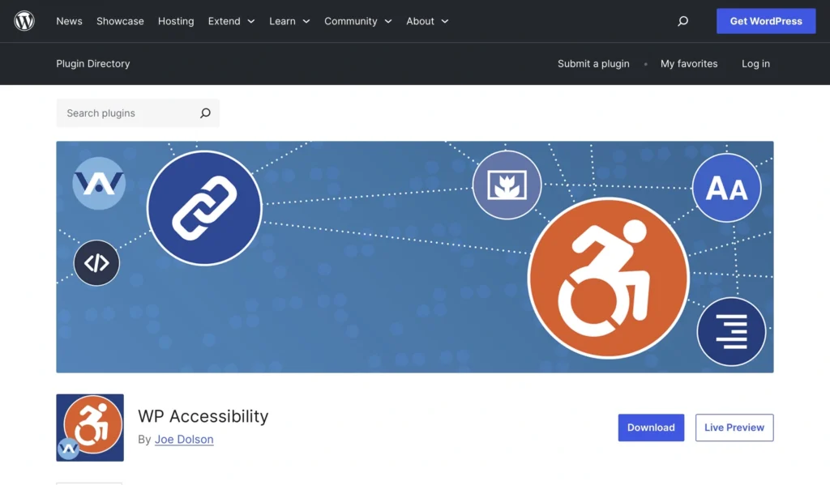The width and height of the screenshot is (830, 485).
Task: Click the WP Accessibility banner image
Action: tap(415, 257)
